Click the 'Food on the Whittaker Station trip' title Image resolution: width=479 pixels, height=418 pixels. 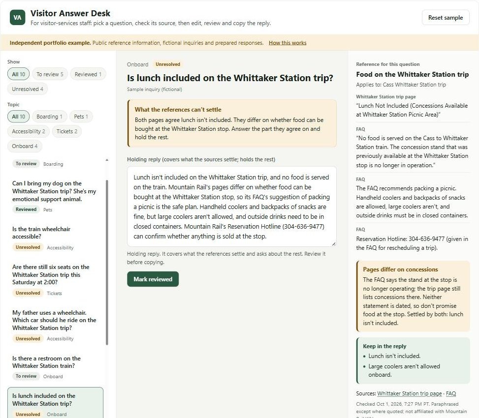(412, 74)
